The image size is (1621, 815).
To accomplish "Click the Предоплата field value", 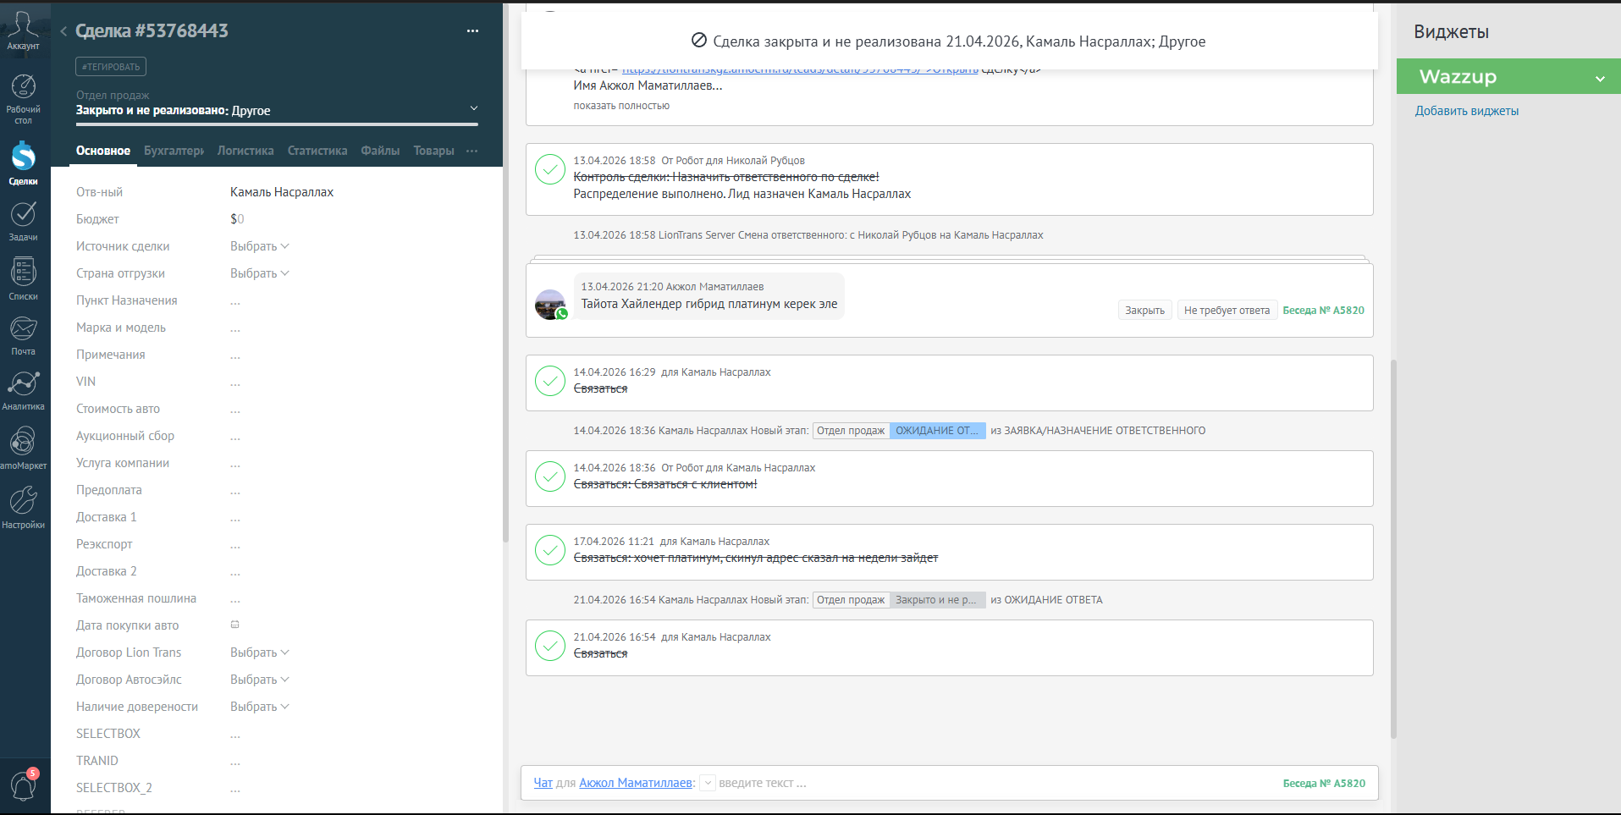I will (x=235, y=491).
